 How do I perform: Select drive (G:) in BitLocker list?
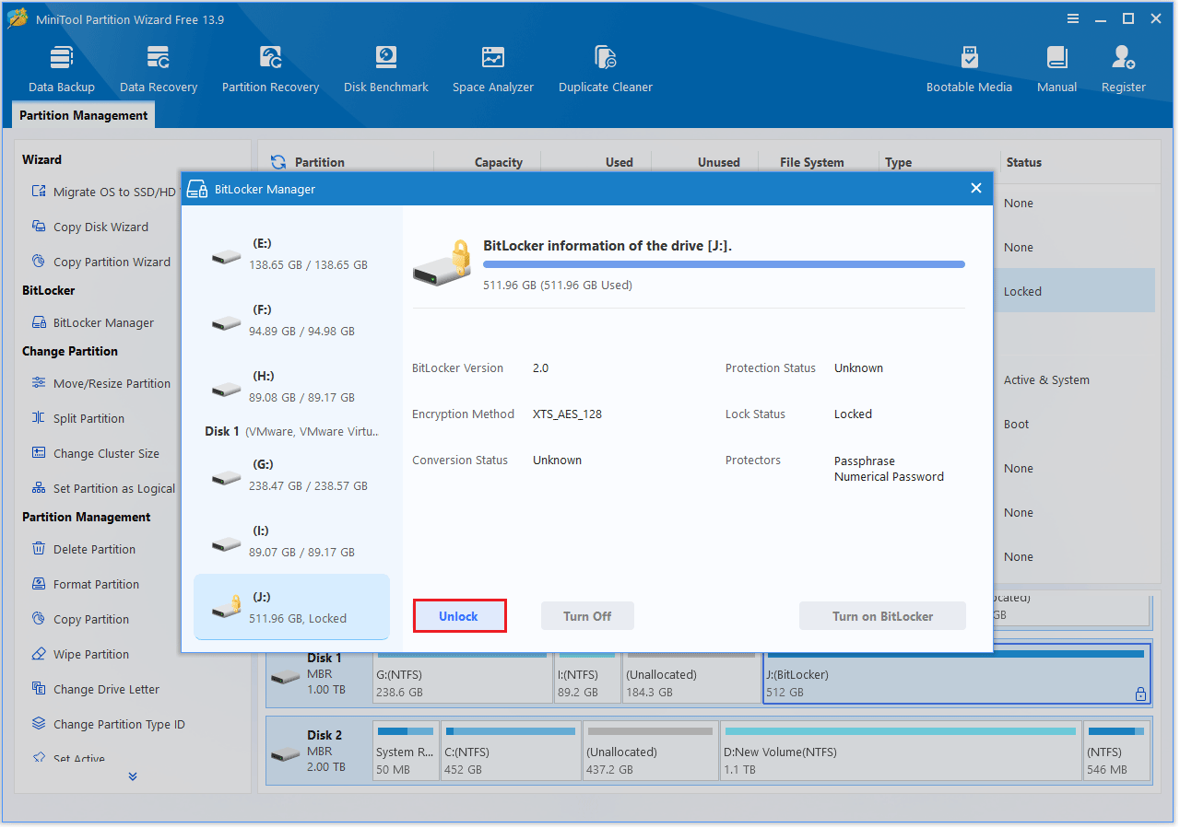[x=291, y=474]
